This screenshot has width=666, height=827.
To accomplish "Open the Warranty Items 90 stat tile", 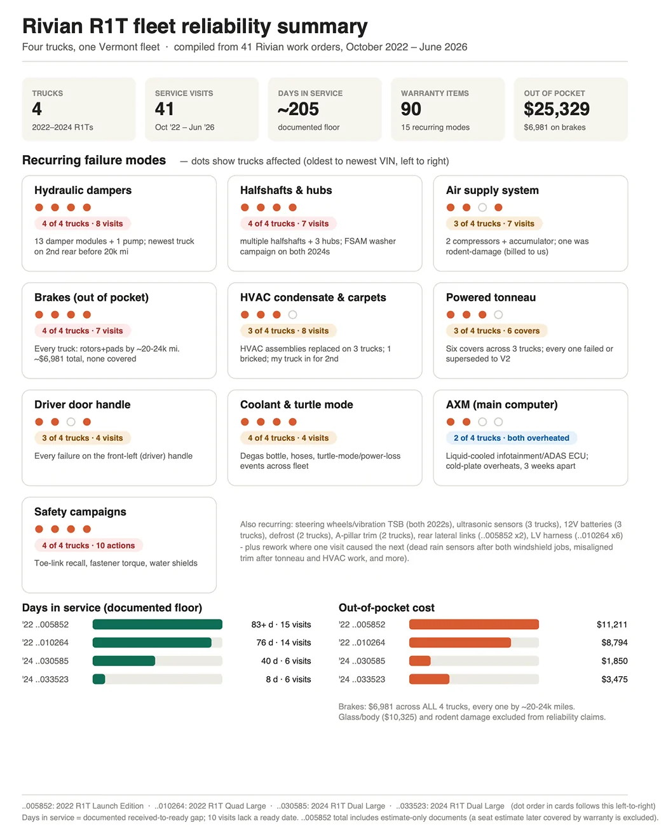I will point(448,109).
